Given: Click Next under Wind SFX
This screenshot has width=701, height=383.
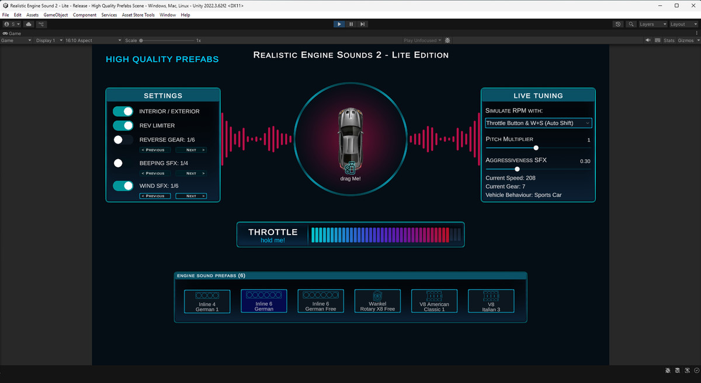Looking at the screenshot, I should (192, 196).
